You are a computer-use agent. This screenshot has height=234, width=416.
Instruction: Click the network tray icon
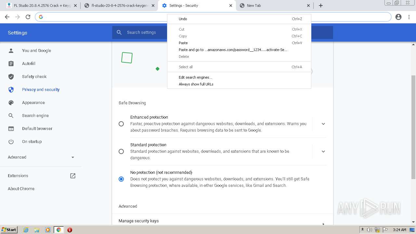(x=377, y=230)
